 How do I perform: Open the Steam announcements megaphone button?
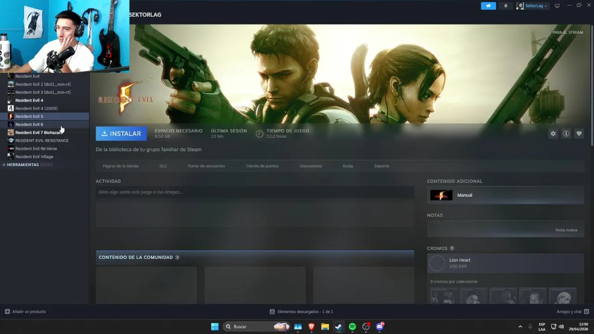[488, 6]
